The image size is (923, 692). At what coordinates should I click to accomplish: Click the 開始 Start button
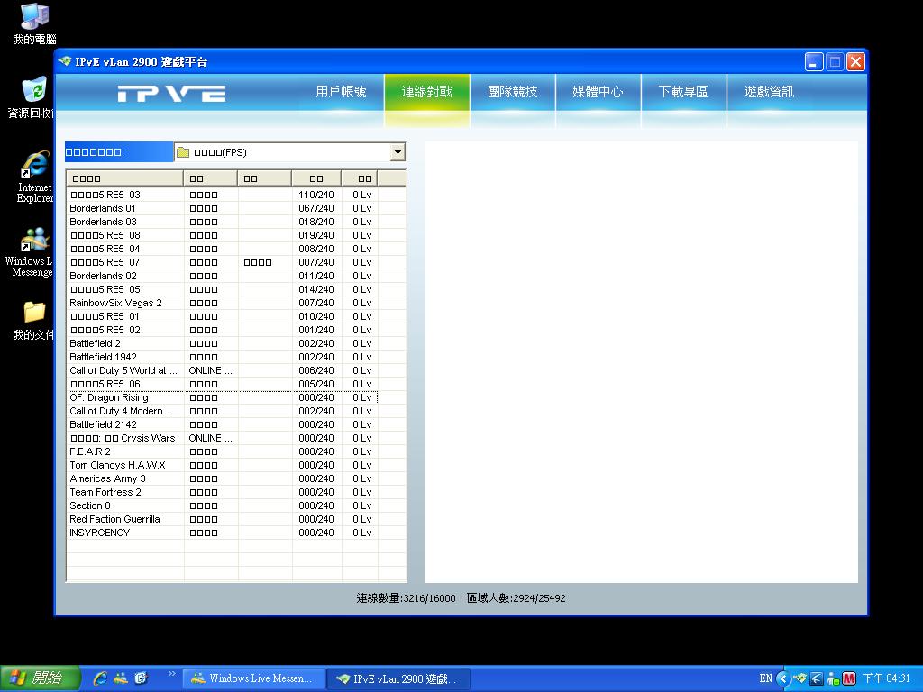[x=41, y=678]
